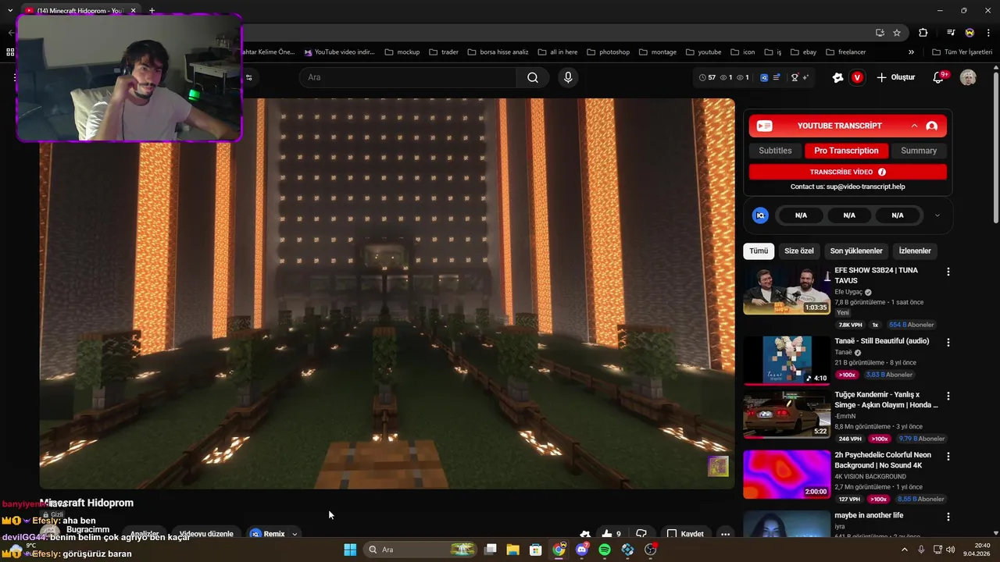Image resolution: width=1000 pixels, height=562 pixels.
Task: Select the Son yüklenenler filter chip
Action: click(x=856, y=251)
